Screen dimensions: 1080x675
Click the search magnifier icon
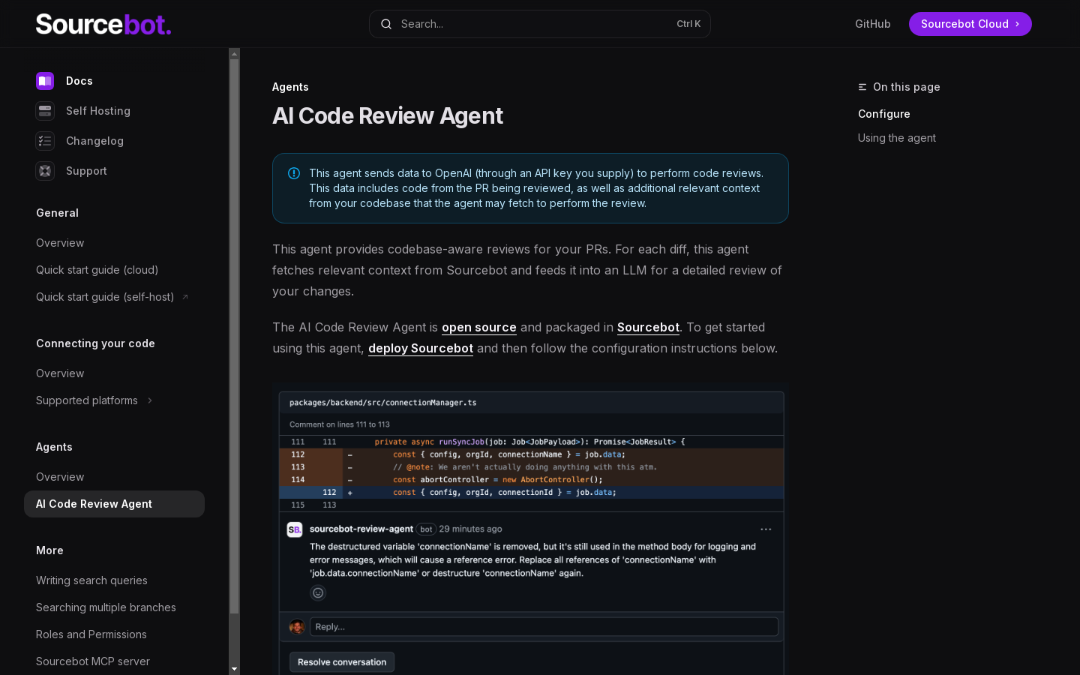click(386, 24)
